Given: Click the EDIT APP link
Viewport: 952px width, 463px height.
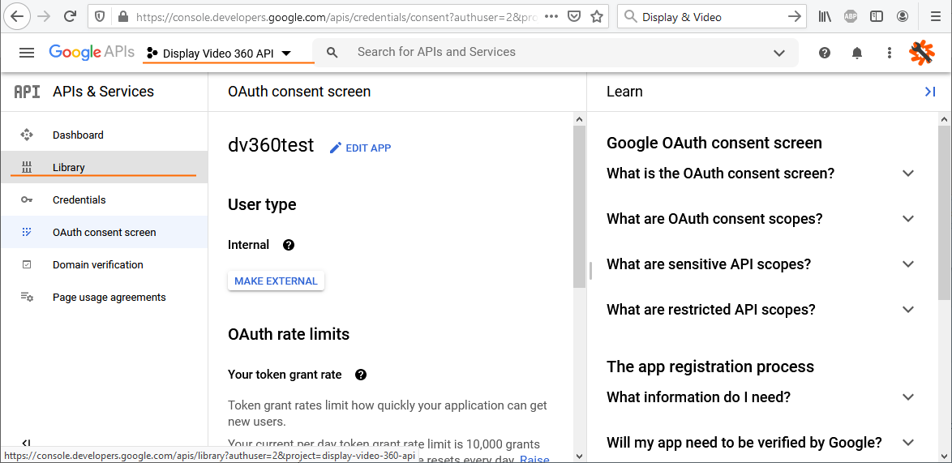Looking at the screenshot, I should pos(360,148).
